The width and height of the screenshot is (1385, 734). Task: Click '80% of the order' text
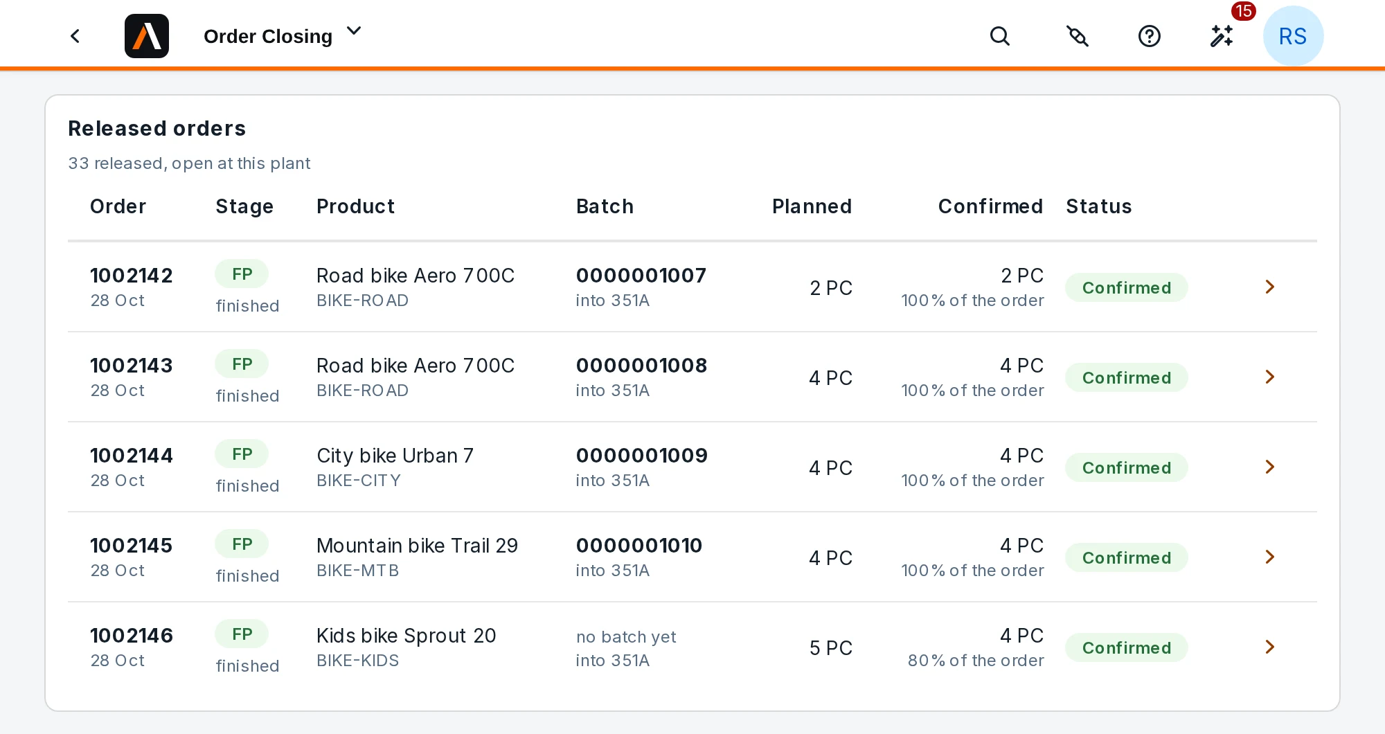point(976,661)
